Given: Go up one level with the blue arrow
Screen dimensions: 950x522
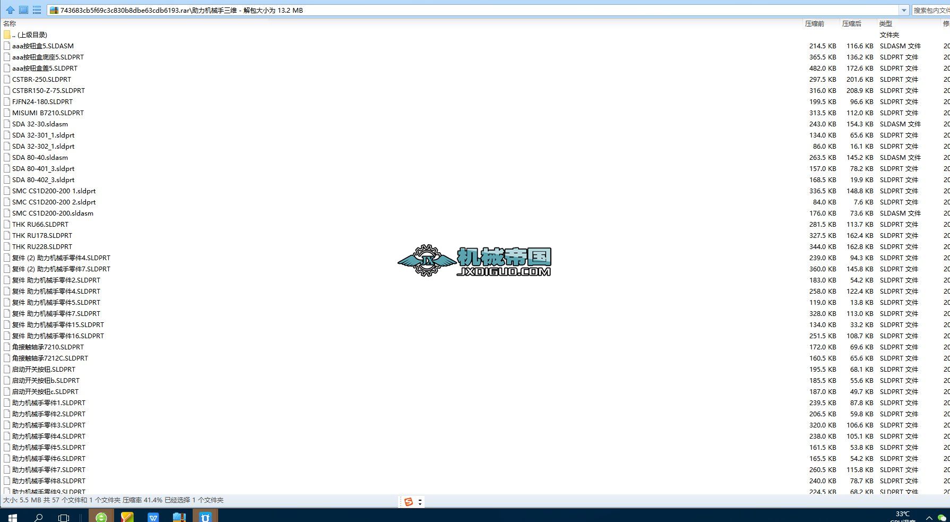Looking at the screenshot, I should point(10,10).
